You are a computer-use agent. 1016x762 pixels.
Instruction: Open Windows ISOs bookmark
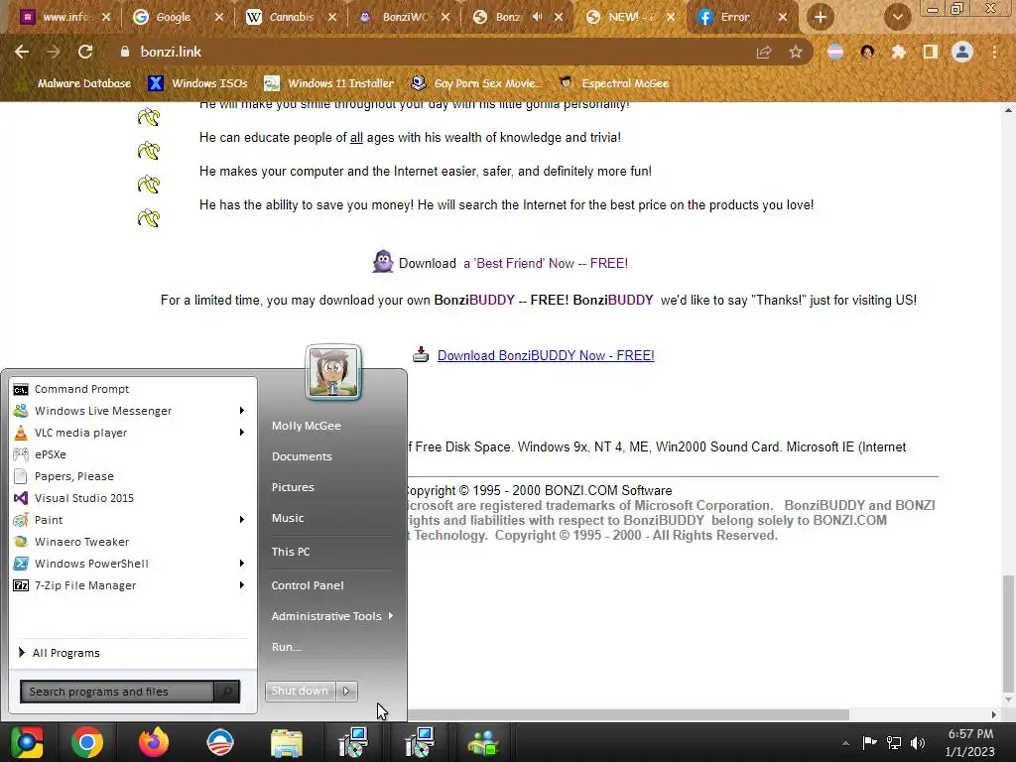point(198,83)
